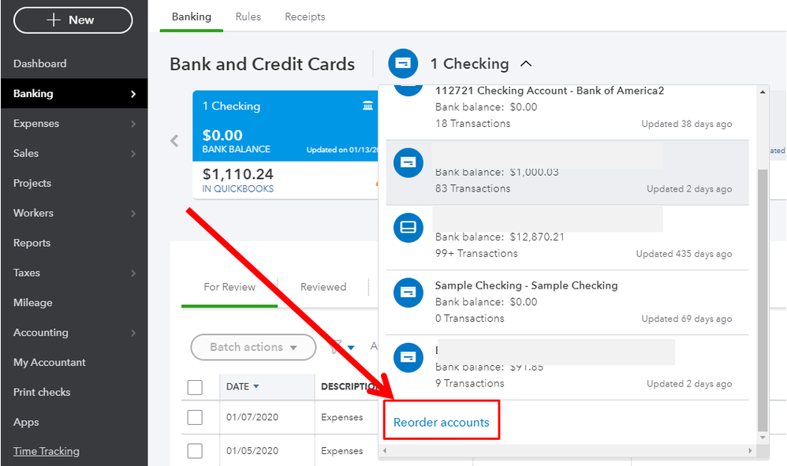Open Expenses sidebar item
Image resolution: width=787 pixels, height=466 pixels.
(36, 123)
